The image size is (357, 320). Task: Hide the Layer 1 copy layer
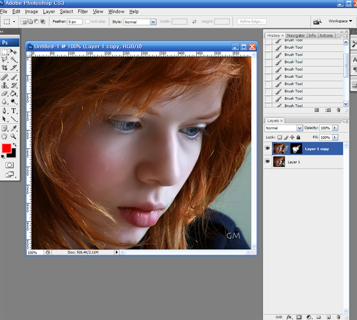tap(268, 148)
